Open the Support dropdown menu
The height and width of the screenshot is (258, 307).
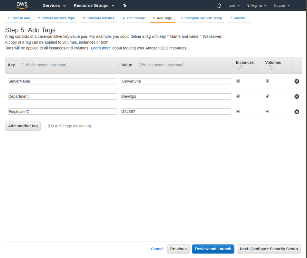[x=281, y=6]
